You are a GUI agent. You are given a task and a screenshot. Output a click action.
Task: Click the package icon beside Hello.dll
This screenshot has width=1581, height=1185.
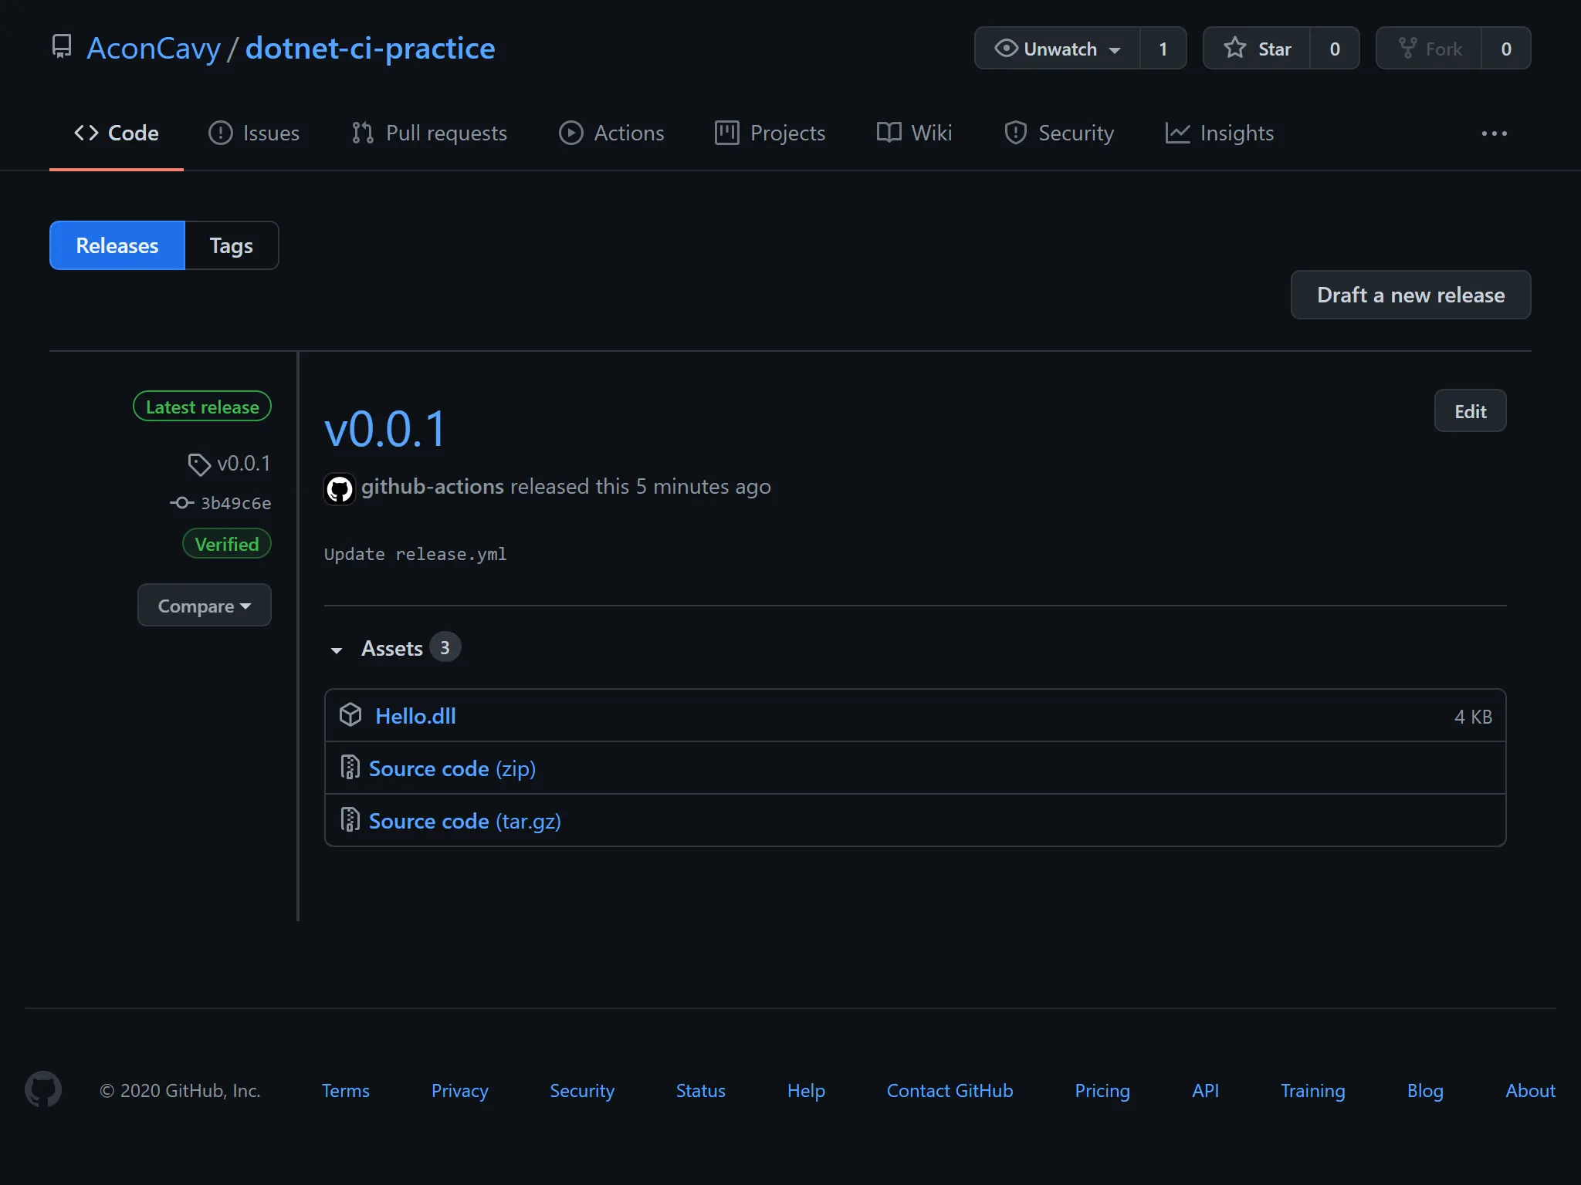[350, 715]
